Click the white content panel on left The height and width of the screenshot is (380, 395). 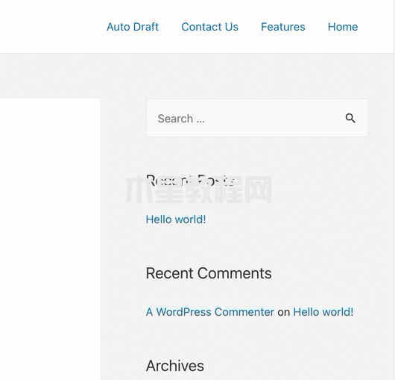click(x=50, y=239)
